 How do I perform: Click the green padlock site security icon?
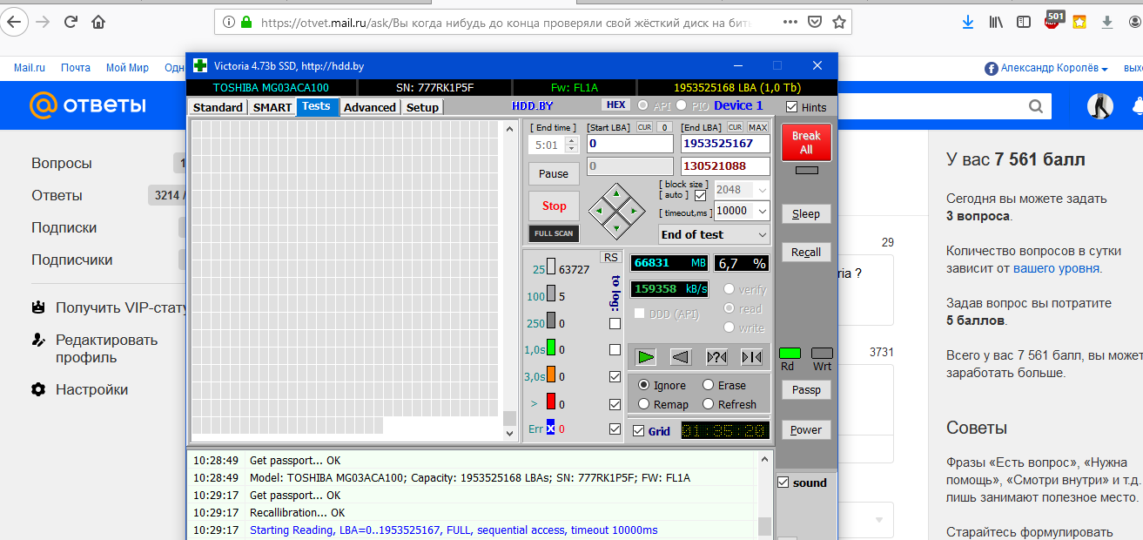pyautogui.click(x=246, y=22)
